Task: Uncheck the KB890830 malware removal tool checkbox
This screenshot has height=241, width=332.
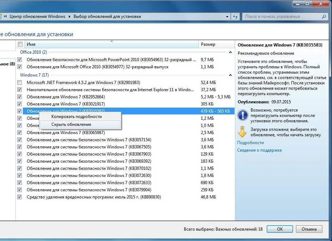Action: (x=20, y=197)
